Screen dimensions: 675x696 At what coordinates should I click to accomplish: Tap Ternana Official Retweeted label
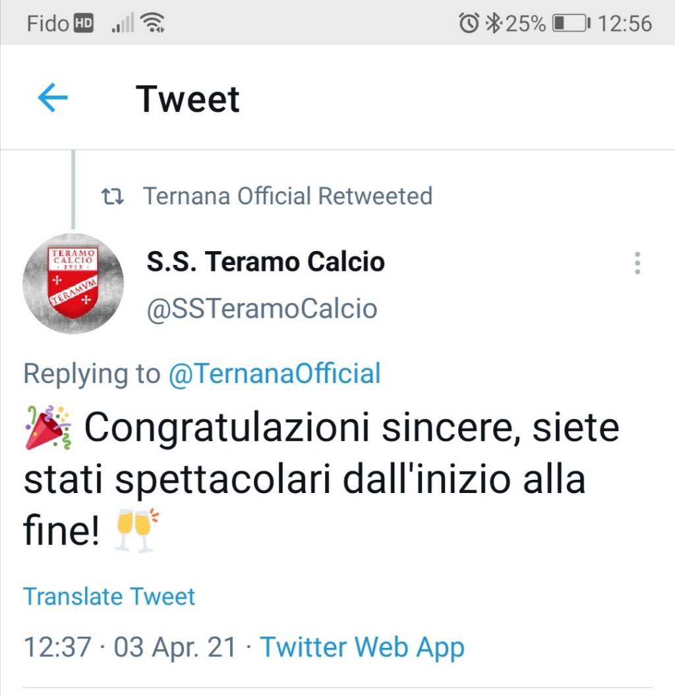[288, 196]
